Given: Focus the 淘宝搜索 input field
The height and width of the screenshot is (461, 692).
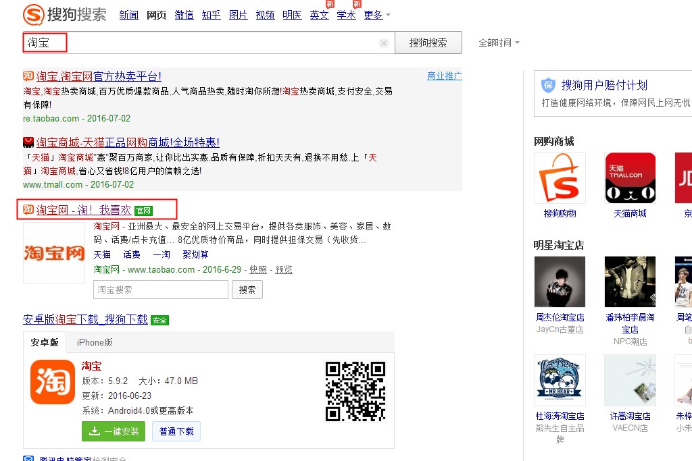Looking at the screenshot, I should click(x=161, y=290).
